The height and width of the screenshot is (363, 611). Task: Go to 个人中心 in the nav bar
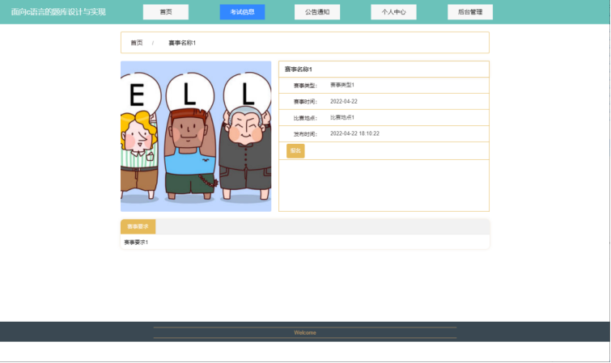coord(393,12)
